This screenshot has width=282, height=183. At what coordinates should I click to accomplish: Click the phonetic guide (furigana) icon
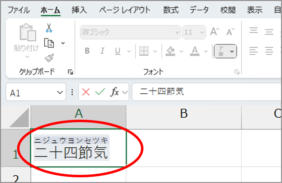221,52
